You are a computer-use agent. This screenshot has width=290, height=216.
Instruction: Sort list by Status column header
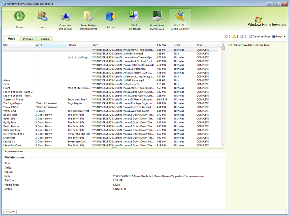coord(207,45)
